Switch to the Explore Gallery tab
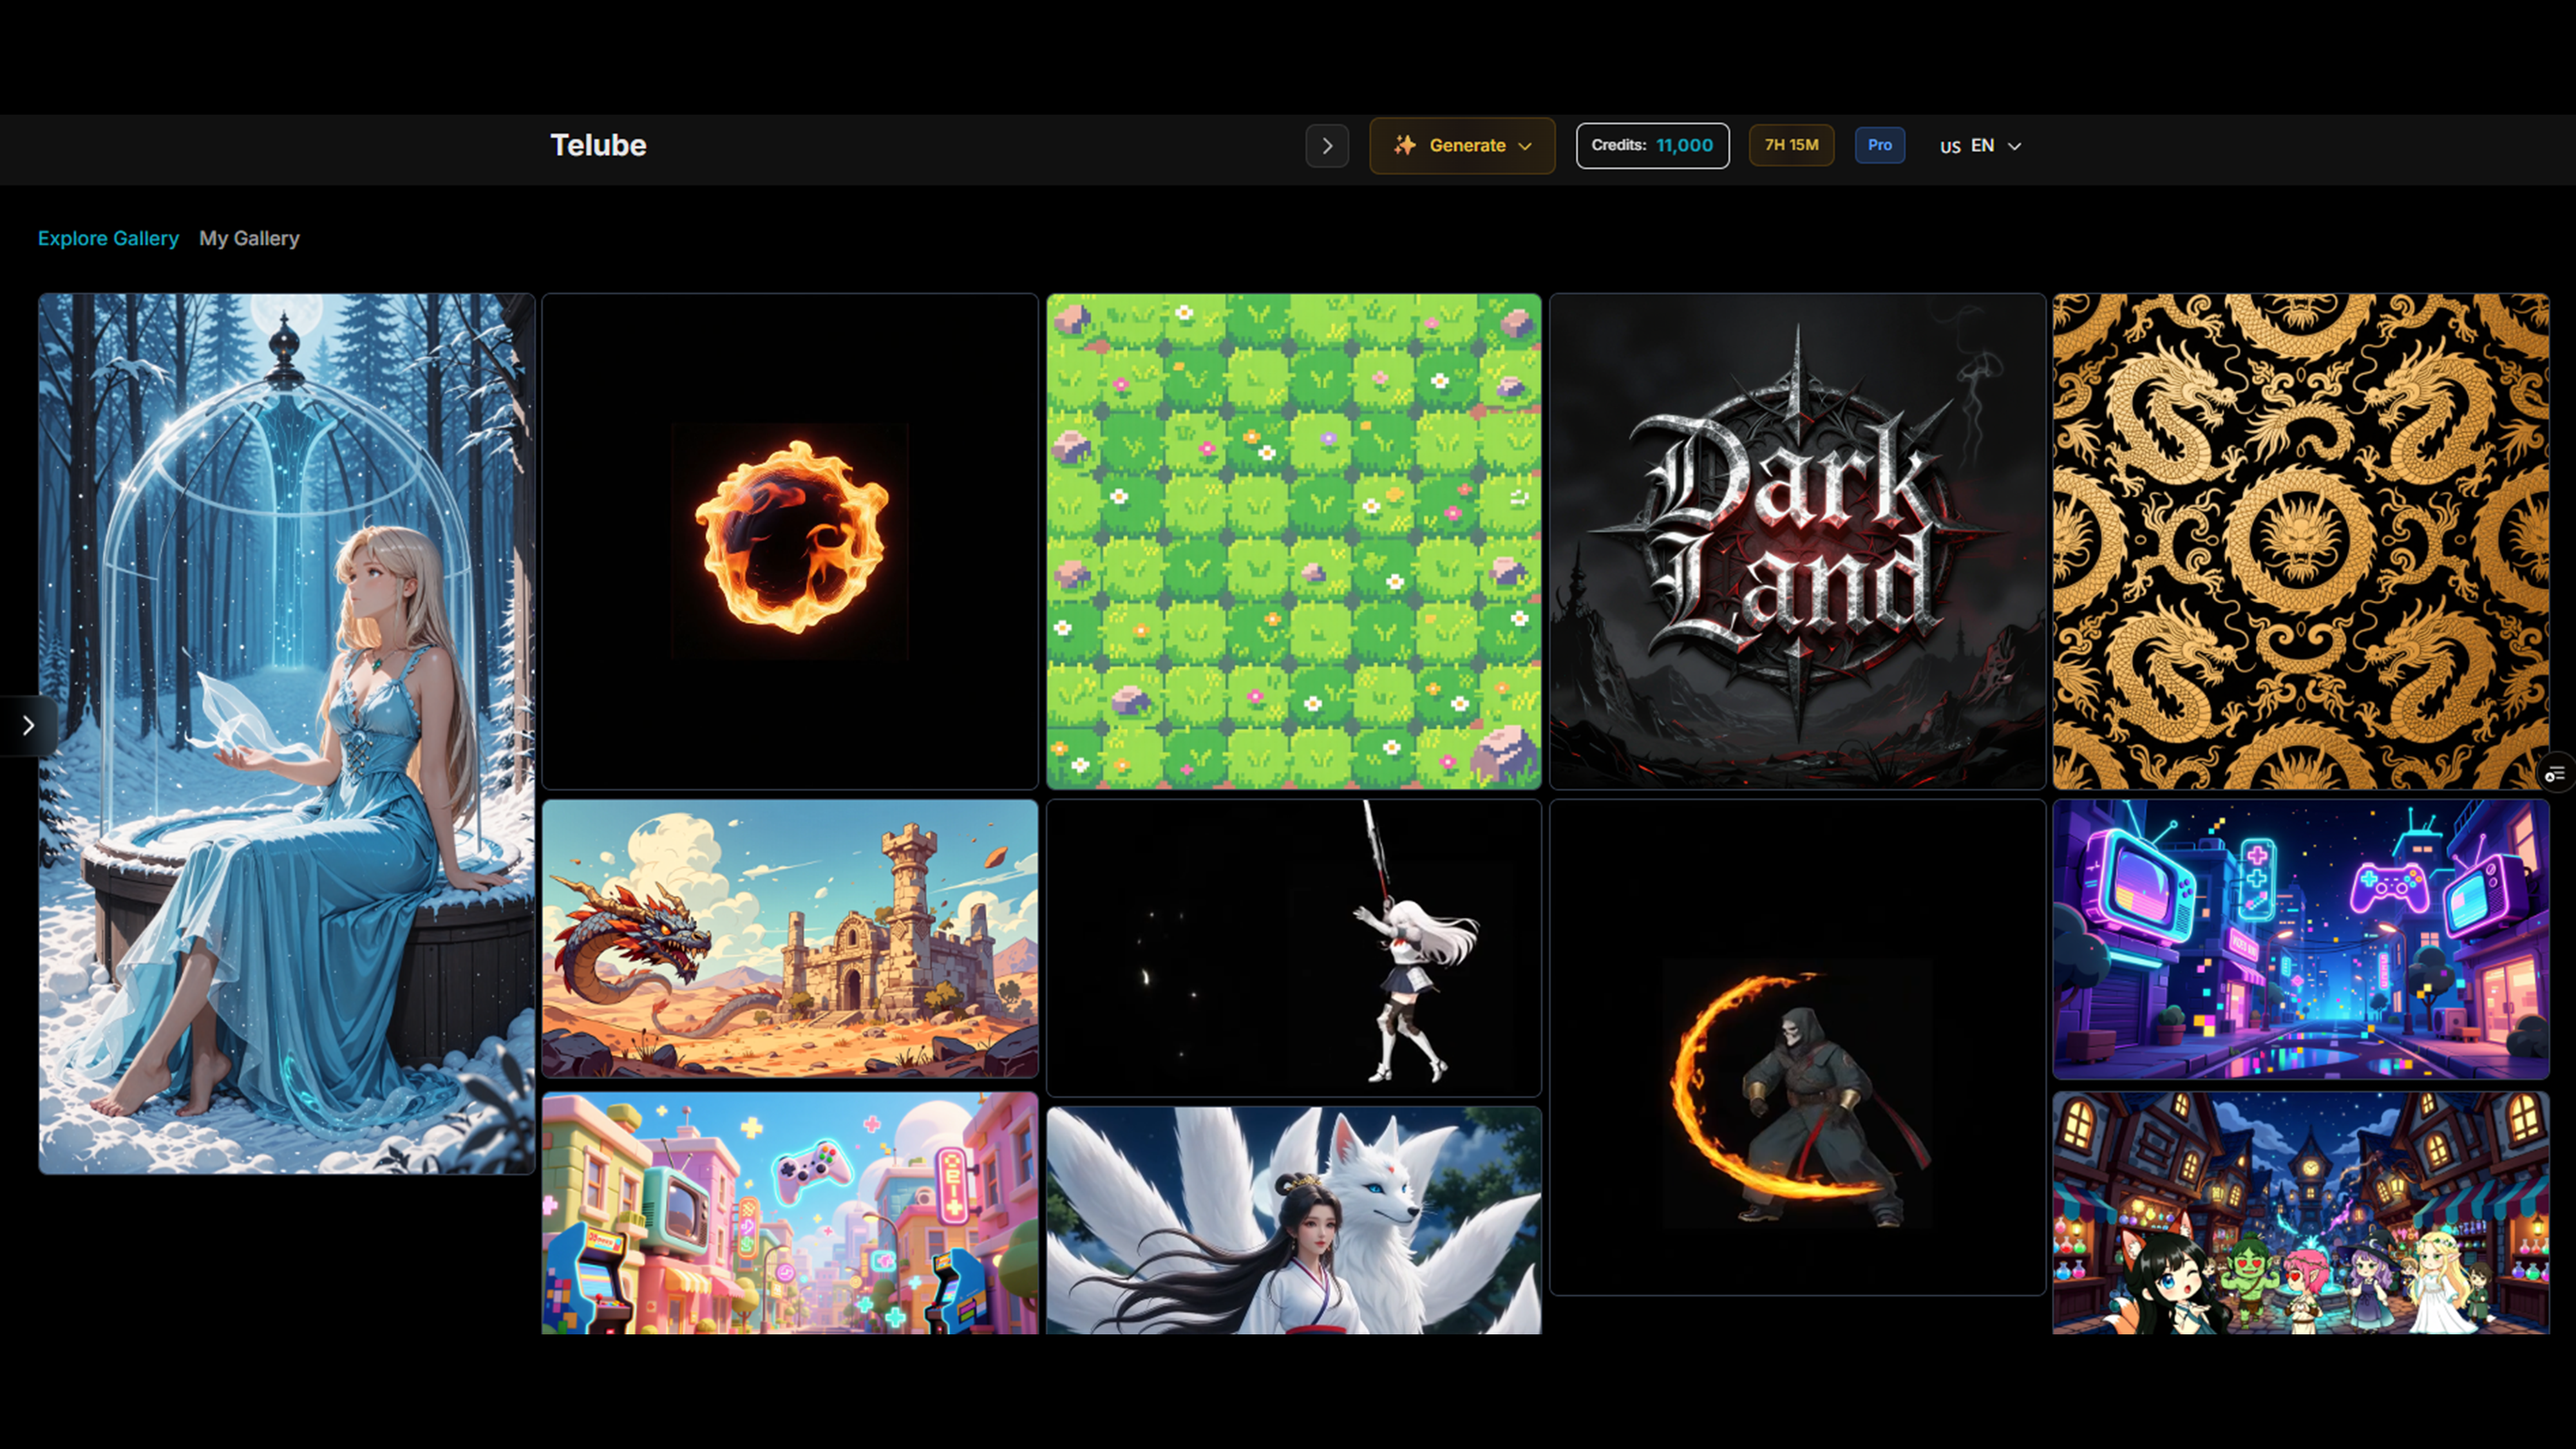 [x=108, y=238]
